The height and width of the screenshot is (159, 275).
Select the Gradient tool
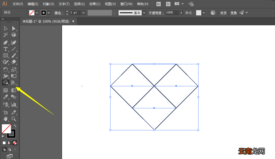coord(14,90)
